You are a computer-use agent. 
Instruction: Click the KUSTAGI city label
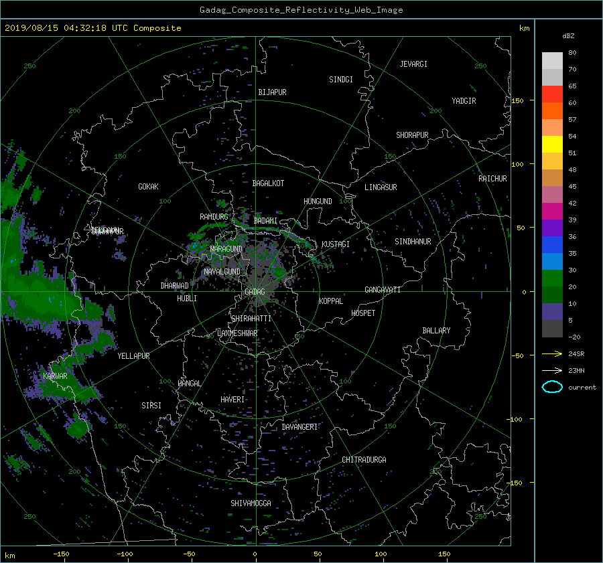pyautogui.click(x=336, y=244)
